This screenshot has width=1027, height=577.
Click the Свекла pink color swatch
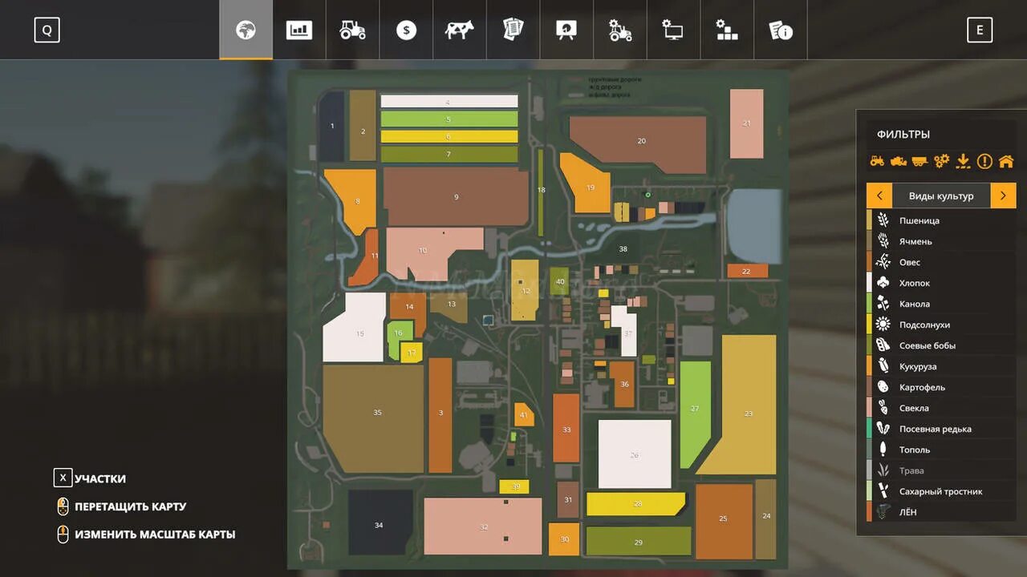869,408
